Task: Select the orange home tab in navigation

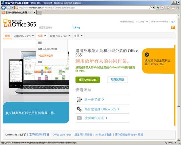Action: (x=7, y=36)
